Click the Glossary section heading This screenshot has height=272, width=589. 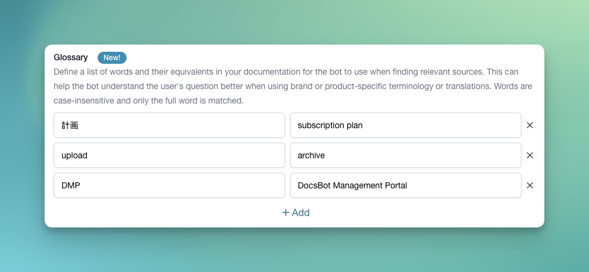(x=71, y=58)
